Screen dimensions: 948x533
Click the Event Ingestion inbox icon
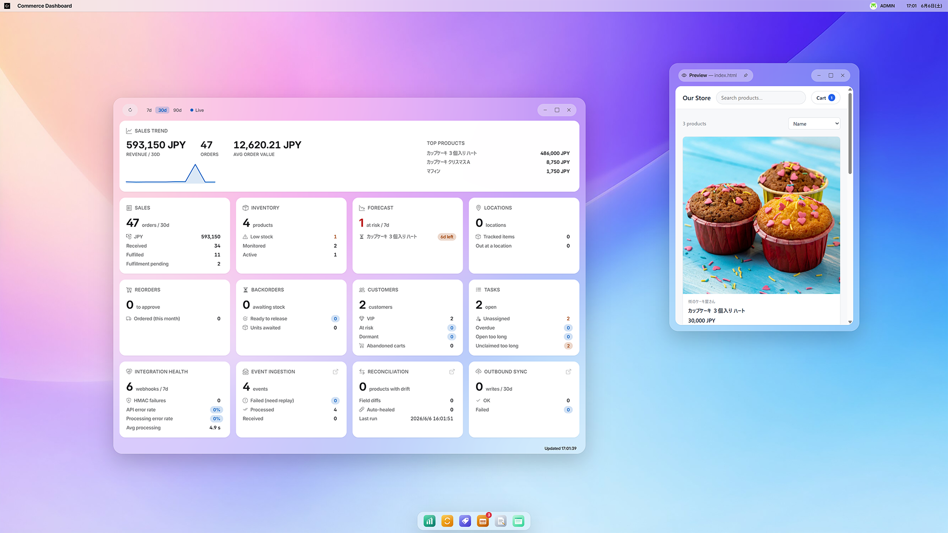245,372
